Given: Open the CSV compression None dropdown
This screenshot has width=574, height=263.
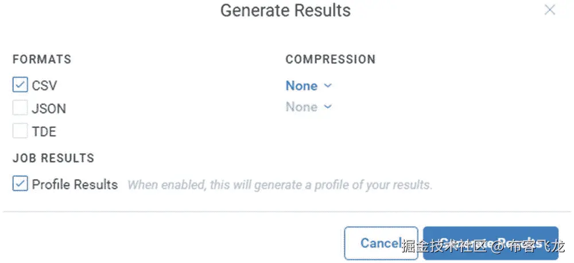Looking at the screenshot, I should coord(309,86).
